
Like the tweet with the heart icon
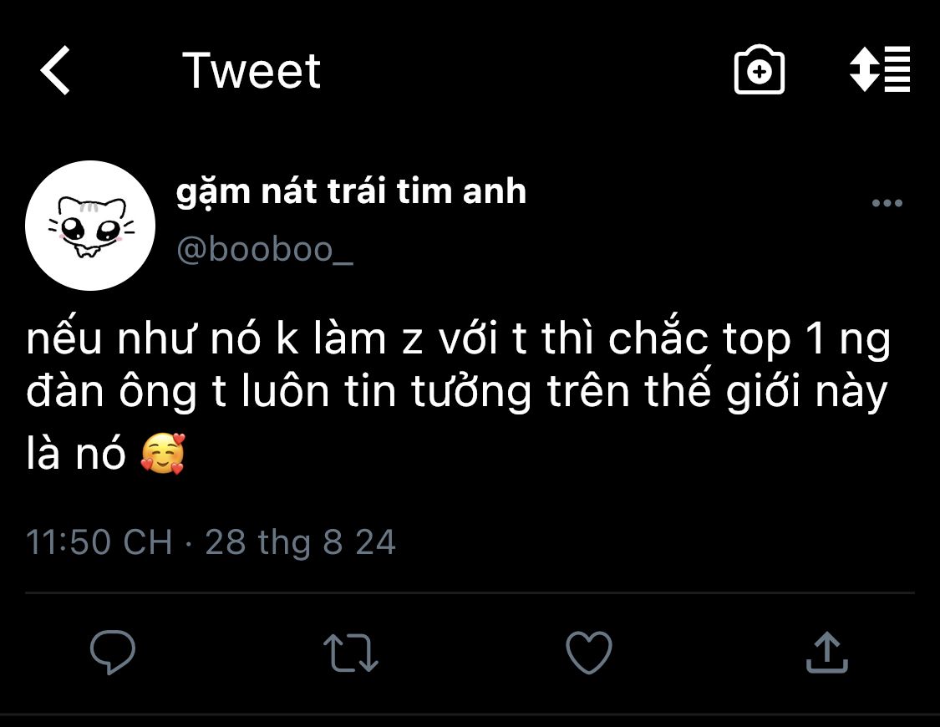589,652
